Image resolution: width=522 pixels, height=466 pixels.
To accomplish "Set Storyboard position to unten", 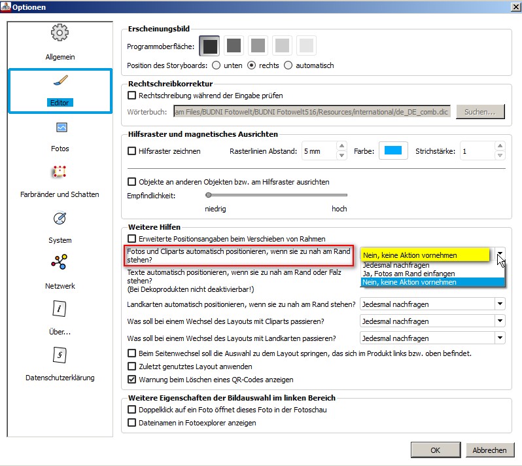I will [216, 65].
